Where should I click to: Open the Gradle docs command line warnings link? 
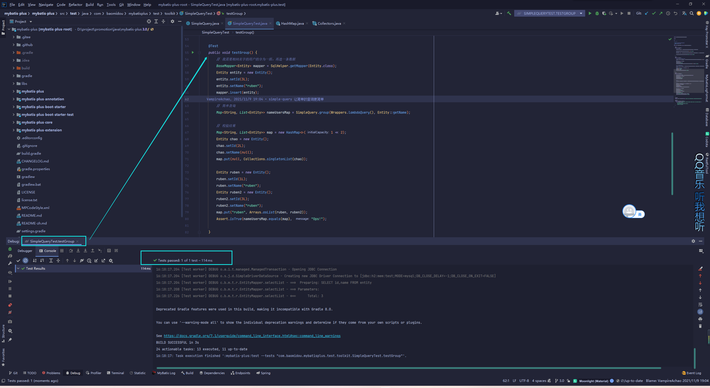pyautogui.click(x=252, y=336)
